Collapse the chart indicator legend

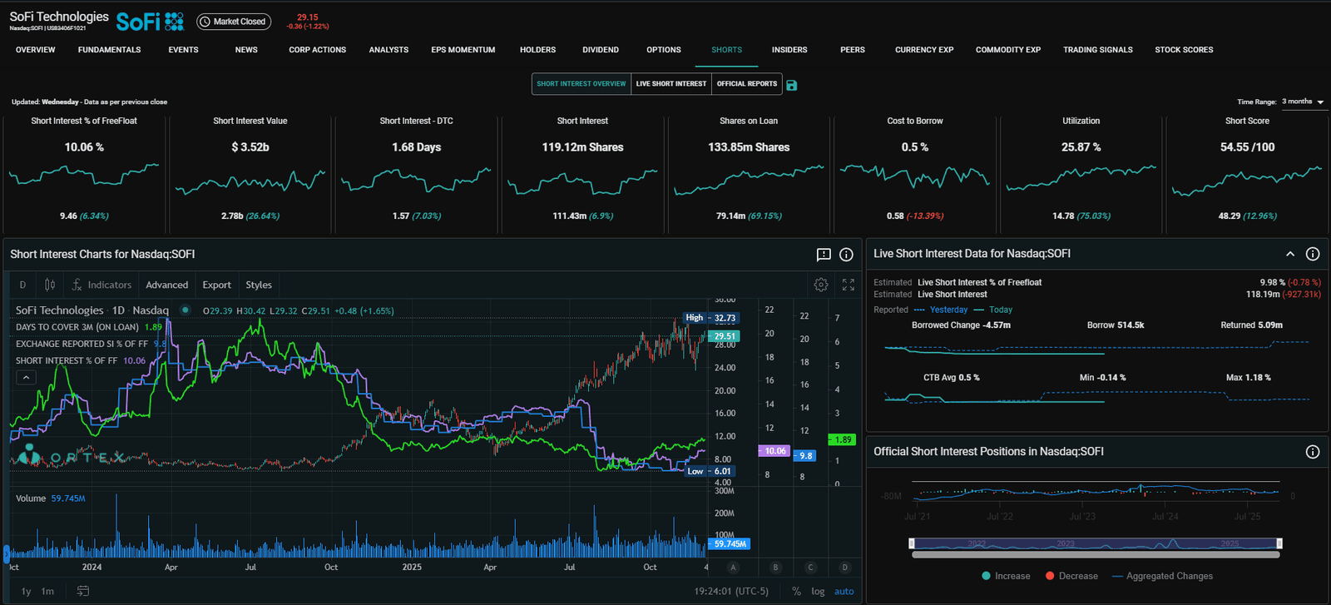click(26, 377)
